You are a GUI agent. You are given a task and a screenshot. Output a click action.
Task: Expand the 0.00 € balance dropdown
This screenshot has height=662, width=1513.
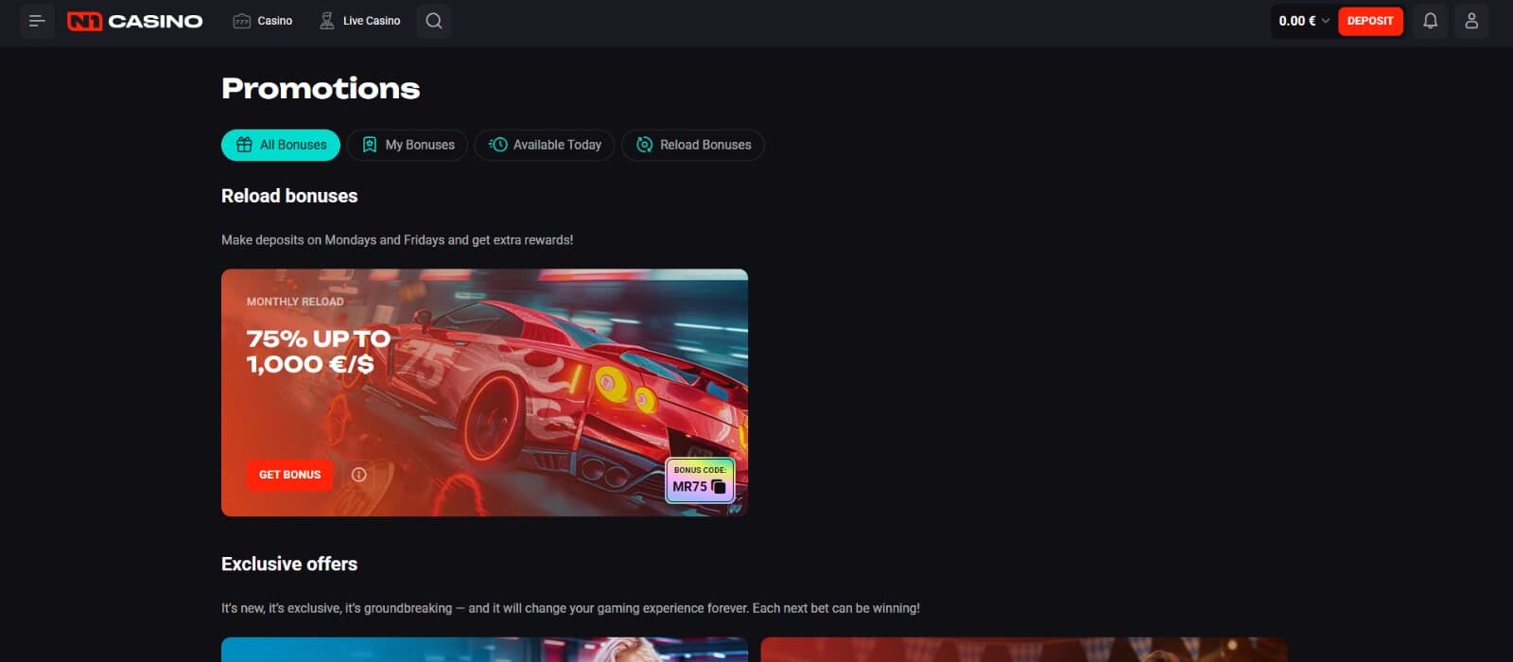tap(1303, 21)
